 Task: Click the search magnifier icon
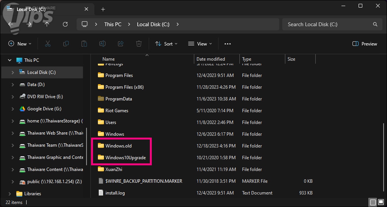click(x=375, y=24)
